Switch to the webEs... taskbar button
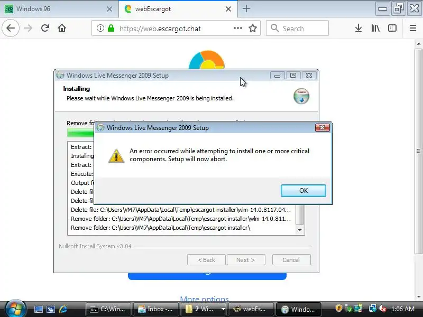This screenshot has width=423, height=317. point(251,309)
